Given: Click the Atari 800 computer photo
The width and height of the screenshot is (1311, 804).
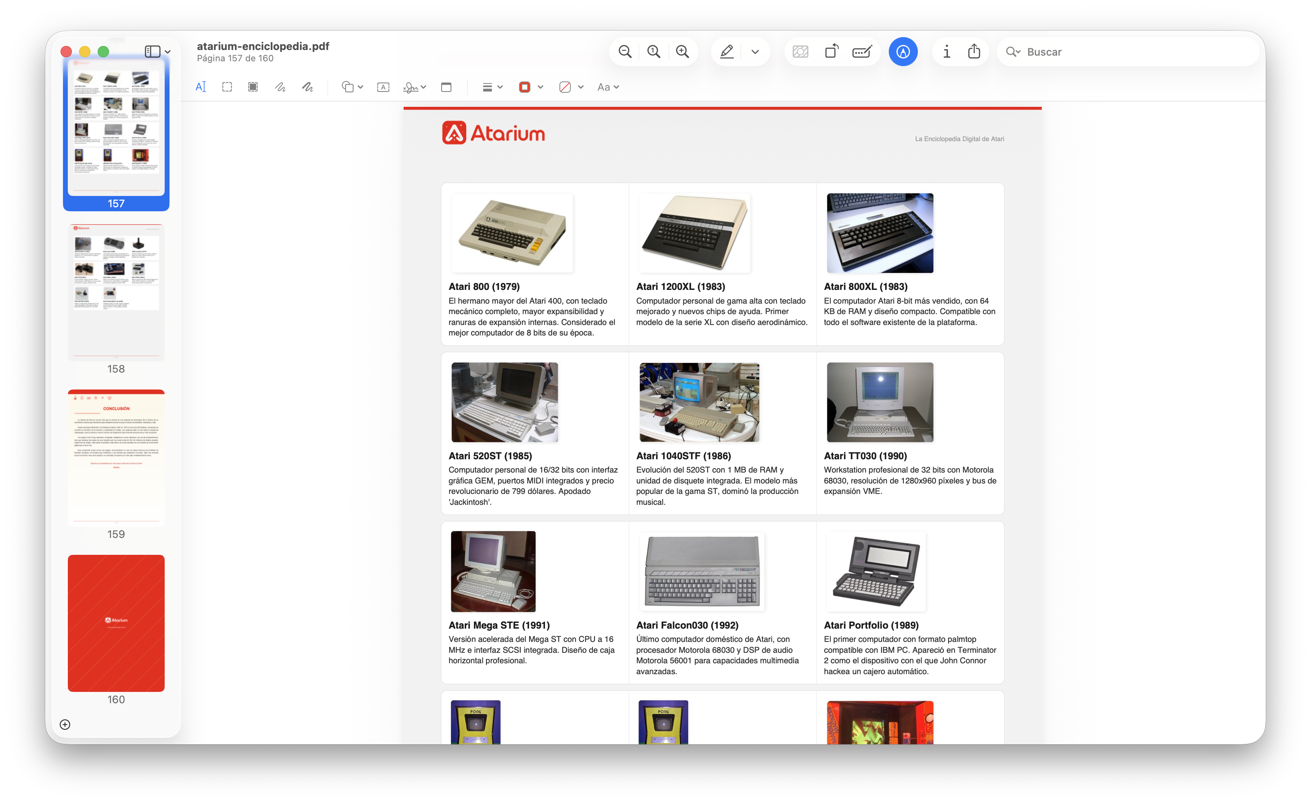Looking at the screenshot, I should pos(512,233).
